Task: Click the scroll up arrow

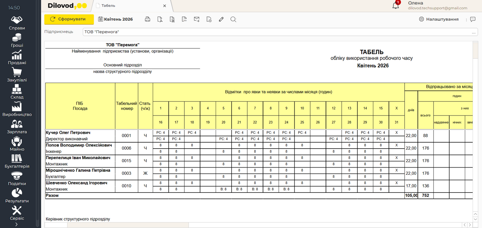Action: pos(475,214)
